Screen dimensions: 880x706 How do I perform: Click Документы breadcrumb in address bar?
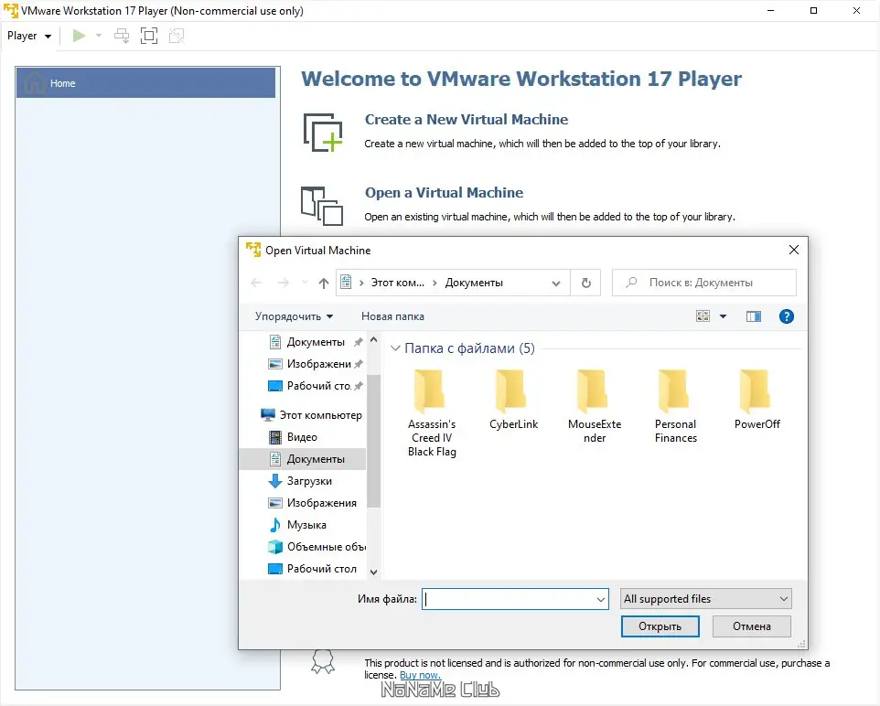(474, 283)
